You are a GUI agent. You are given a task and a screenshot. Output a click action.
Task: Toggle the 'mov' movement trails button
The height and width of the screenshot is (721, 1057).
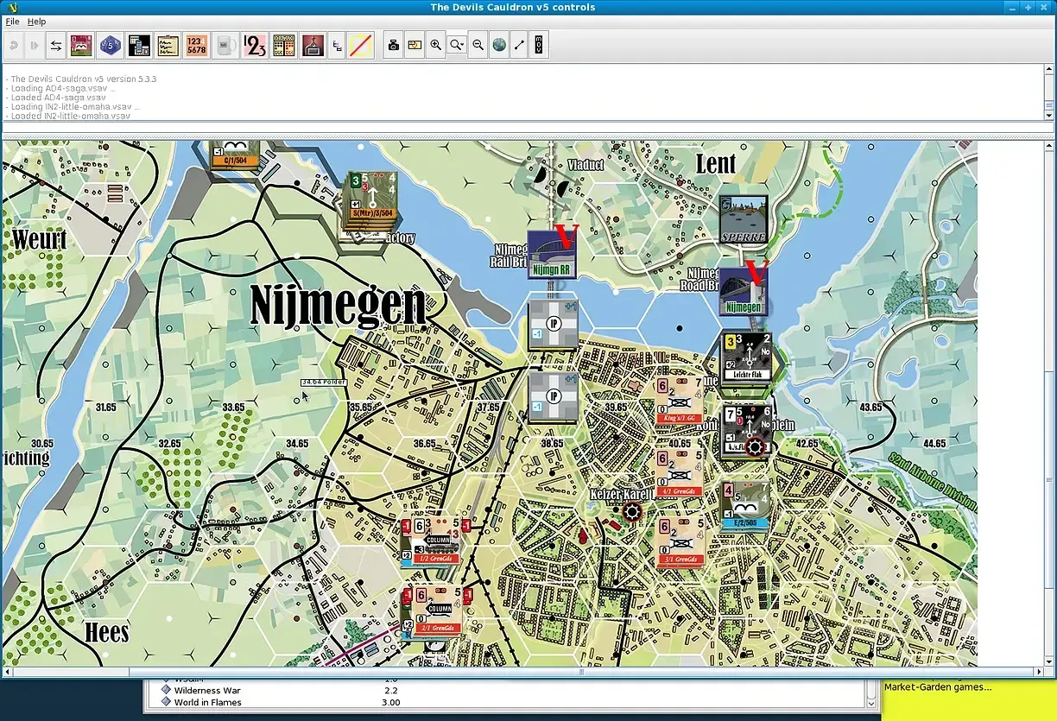click(x=540, y=45)
